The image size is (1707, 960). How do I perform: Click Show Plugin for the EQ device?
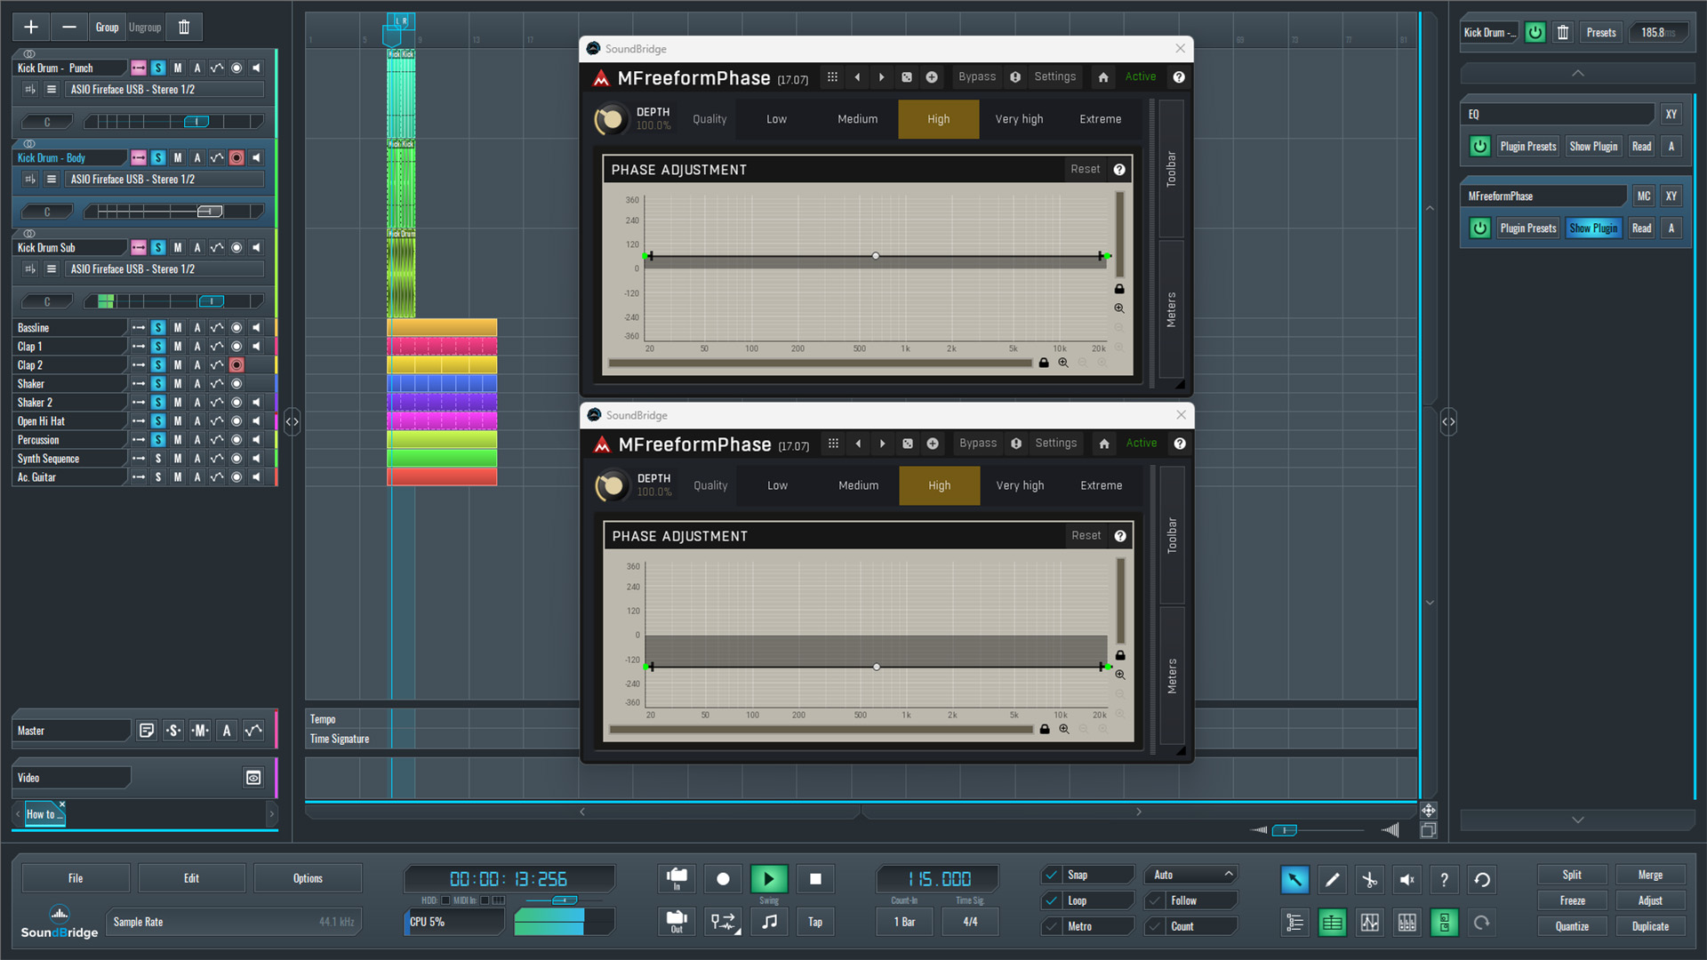[x=1593, y=147]
